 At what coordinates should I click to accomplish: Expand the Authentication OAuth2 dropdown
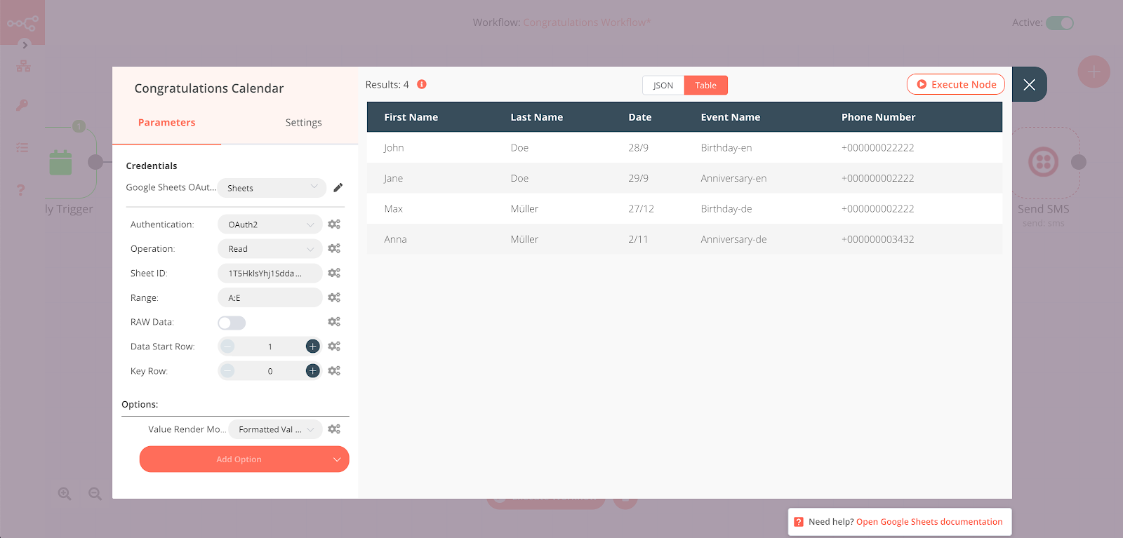click(270, 224)
